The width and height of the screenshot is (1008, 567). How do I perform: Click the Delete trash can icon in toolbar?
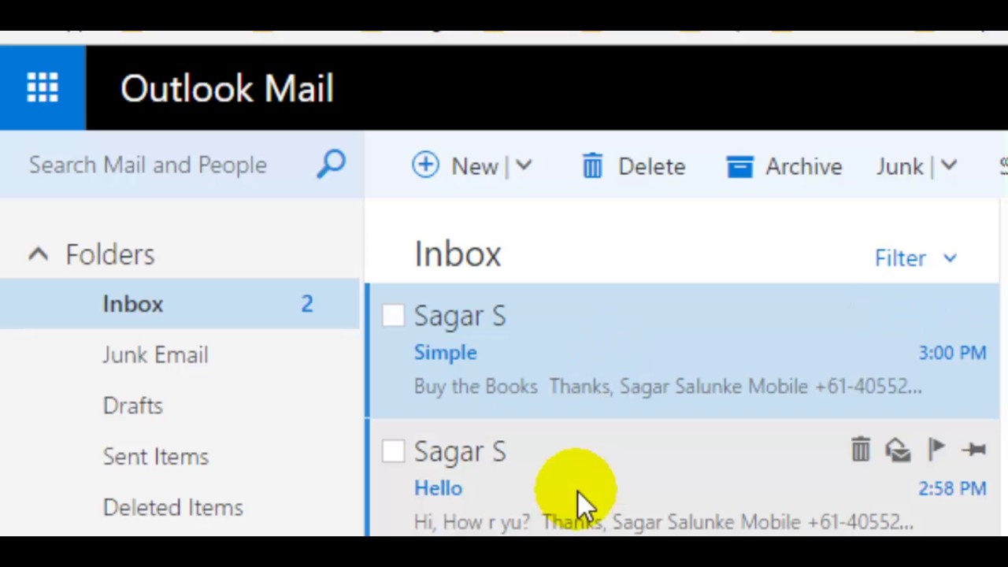(x=592, y=166)
